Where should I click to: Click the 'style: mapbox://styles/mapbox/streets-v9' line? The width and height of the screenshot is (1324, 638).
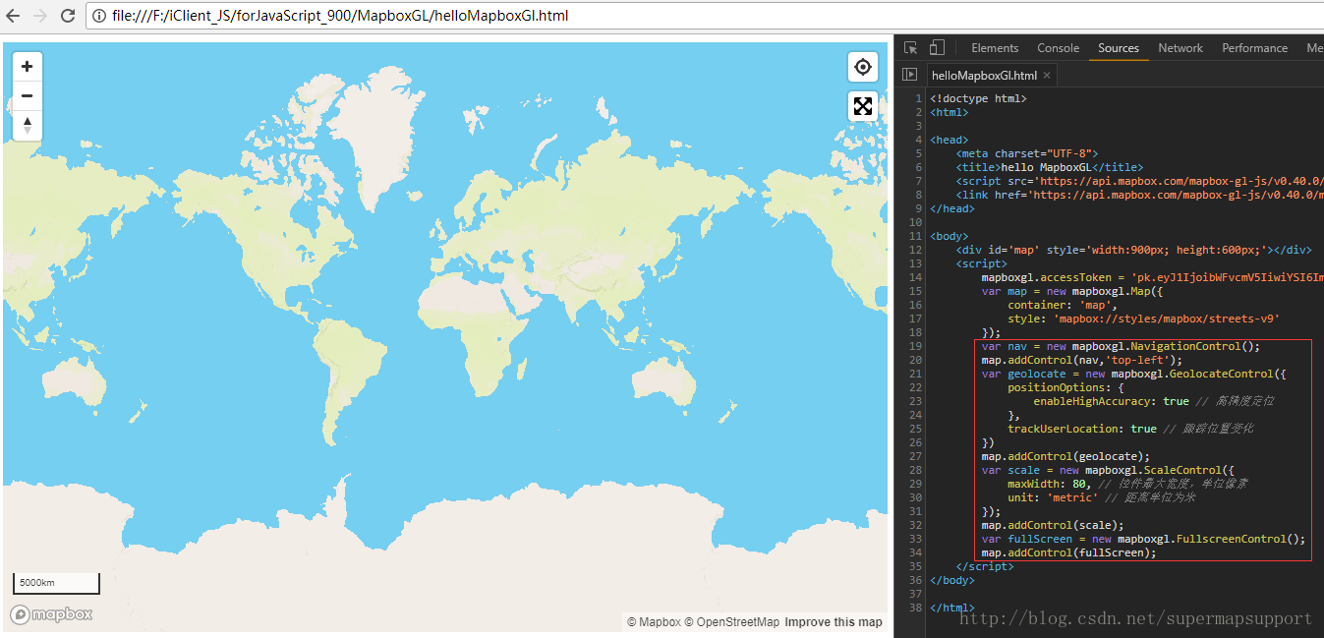[1143, 319]
